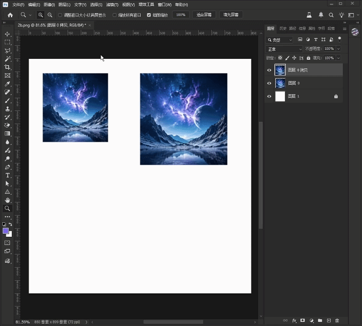Switch to the 历史 panel tab
The height and width of the screenshot is (326, 362).
pyautogui.click(x=283, y=29)
